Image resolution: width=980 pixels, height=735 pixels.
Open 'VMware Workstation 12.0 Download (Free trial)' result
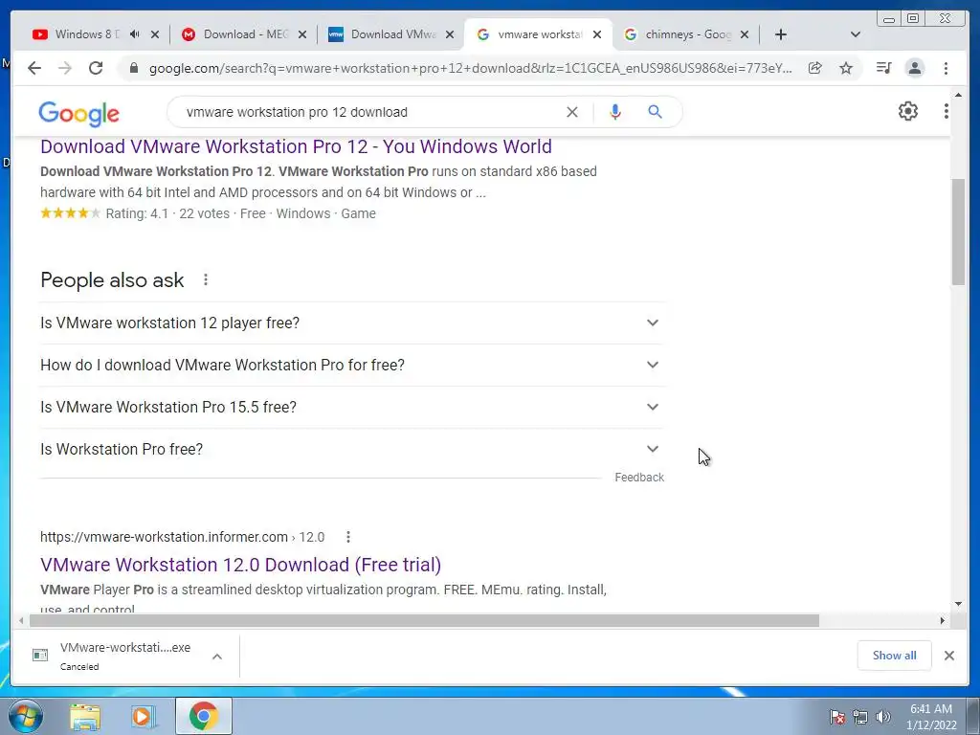point(240,565)
